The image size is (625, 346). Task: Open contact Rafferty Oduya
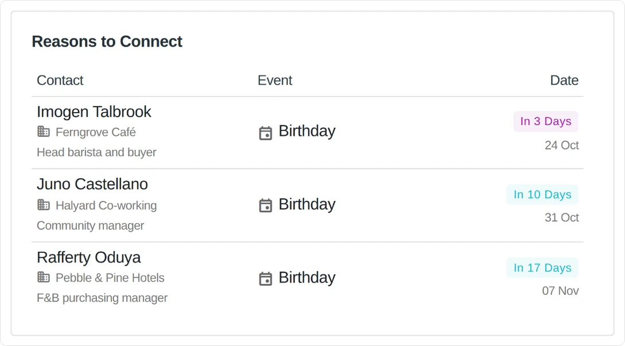(x=88, y=257)
